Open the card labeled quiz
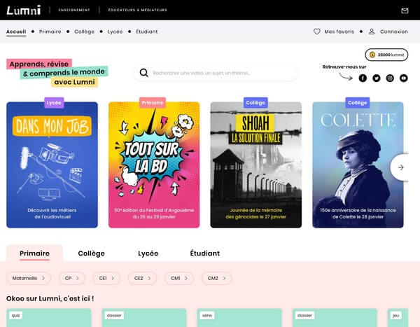This screenshot has width=420, height=327. point(49,318)
